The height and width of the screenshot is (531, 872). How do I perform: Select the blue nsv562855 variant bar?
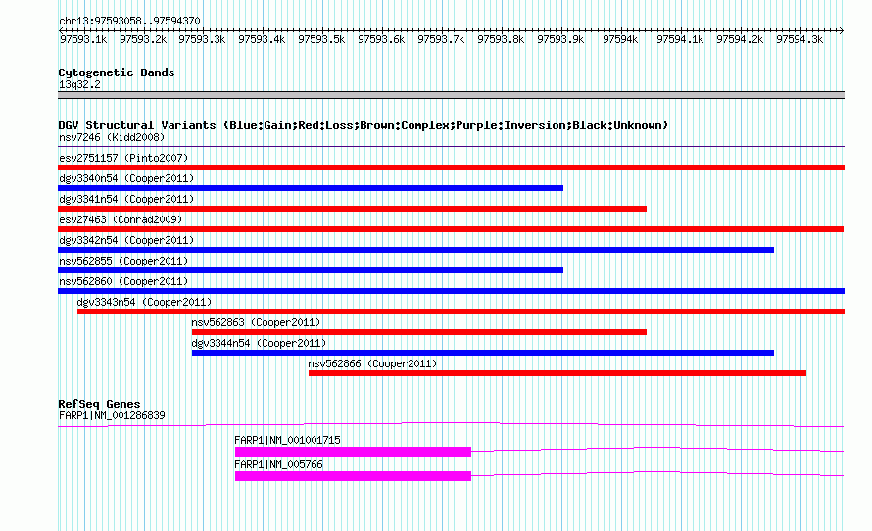tap(311, 270)
